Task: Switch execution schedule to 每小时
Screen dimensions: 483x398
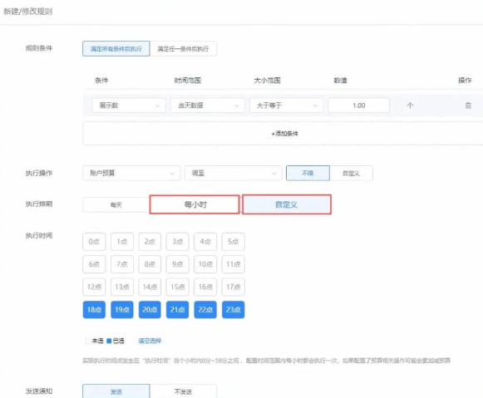Action: tap(195, 204)
